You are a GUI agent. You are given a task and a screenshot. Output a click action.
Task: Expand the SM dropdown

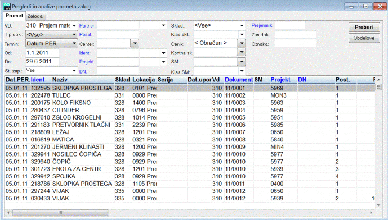[241, 62]
